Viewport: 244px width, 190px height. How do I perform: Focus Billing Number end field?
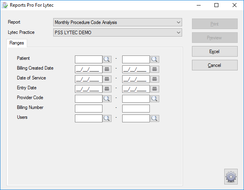(136, 109)
